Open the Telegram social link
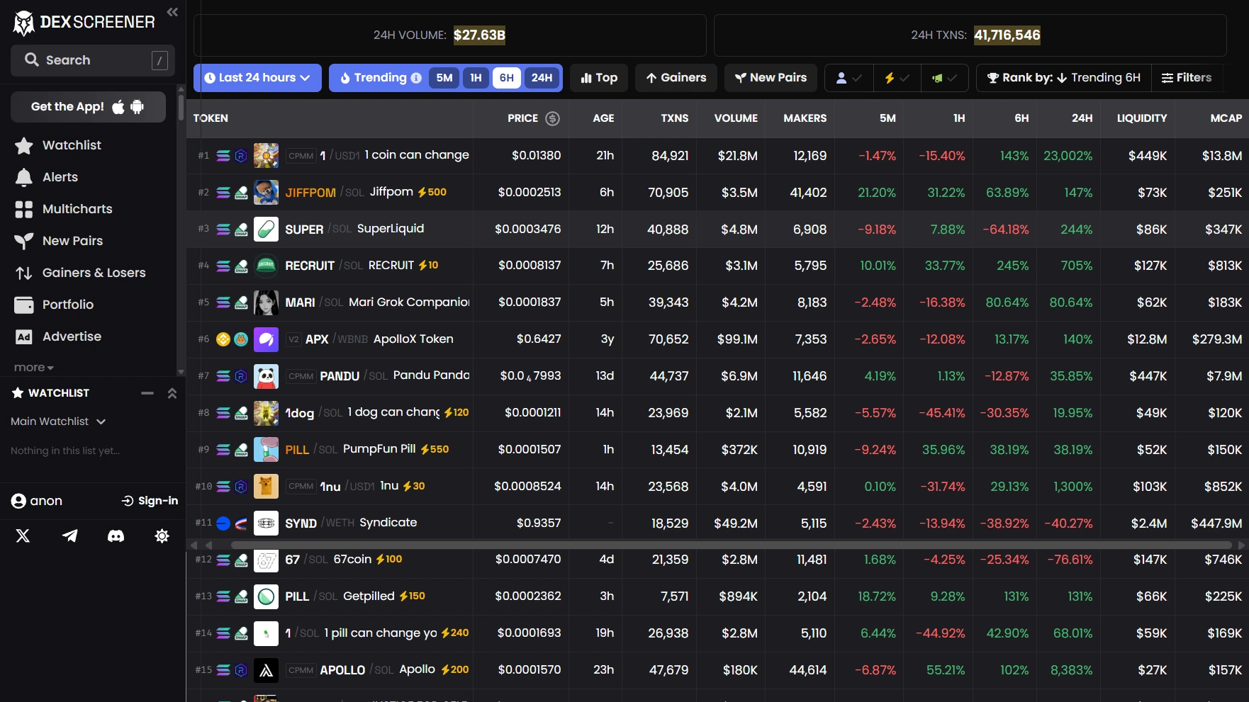 [x=69, y=536]
